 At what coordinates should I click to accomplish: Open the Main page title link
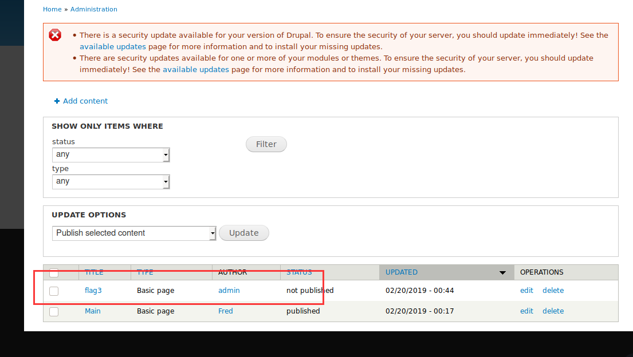[x=92, y=311]
